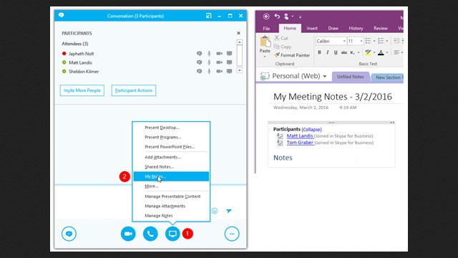Viewport: 458px width, 258px height.
Task: Click the Collapse link beside Participants
Action: click(x=312, y=129)
